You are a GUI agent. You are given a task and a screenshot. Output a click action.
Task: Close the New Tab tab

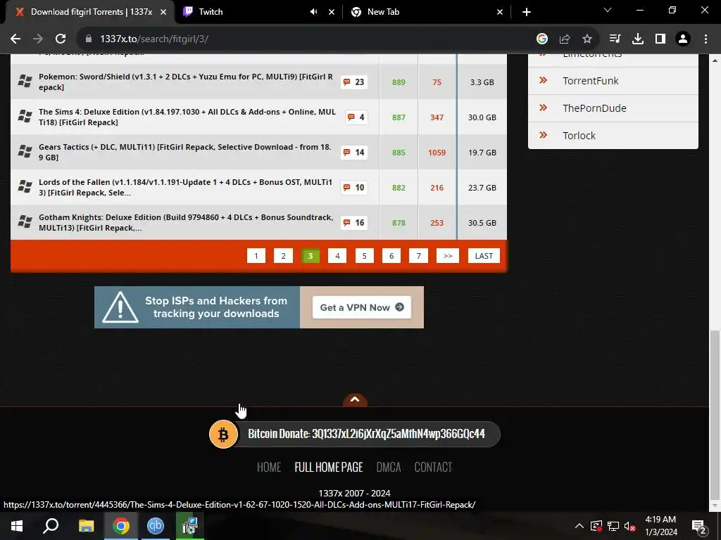500,12
